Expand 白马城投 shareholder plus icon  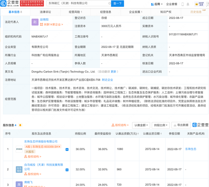[x=67, y=170]
